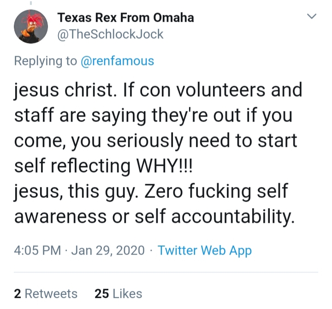Screen dimensions: 332x309
Task: Click the number 25 beside Likes
Action: pos(102,294)
